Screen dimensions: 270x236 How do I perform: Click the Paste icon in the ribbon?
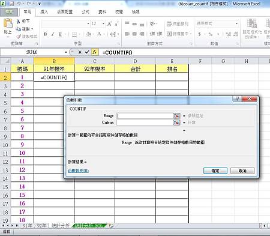pyautogui.click(x=8, y=26)
